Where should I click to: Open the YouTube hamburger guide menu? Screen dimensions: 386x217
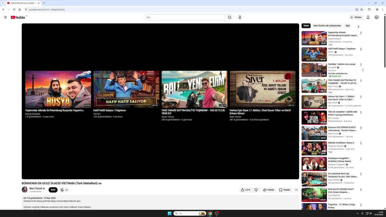click(x=5, y=17)
